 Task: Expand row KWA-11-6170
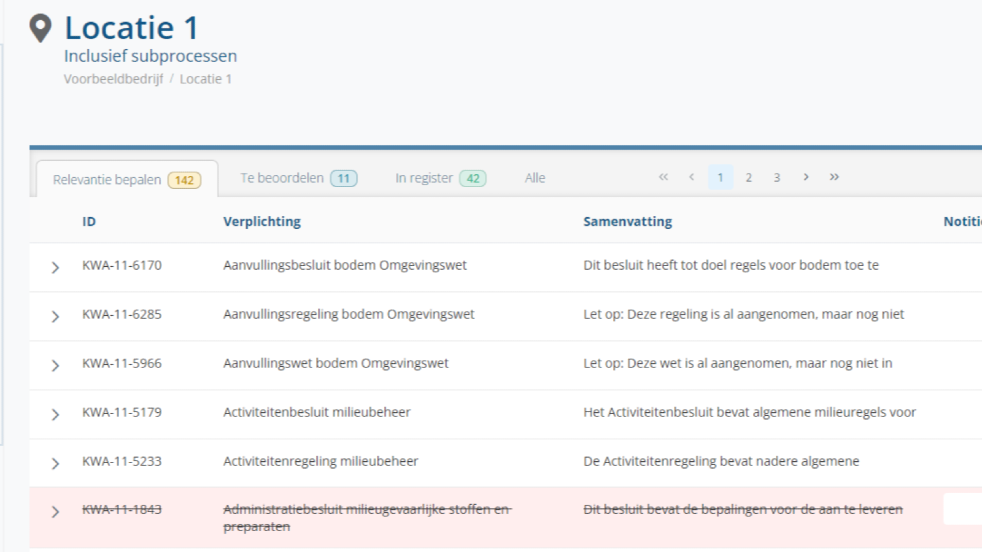[x=55, y=267]
